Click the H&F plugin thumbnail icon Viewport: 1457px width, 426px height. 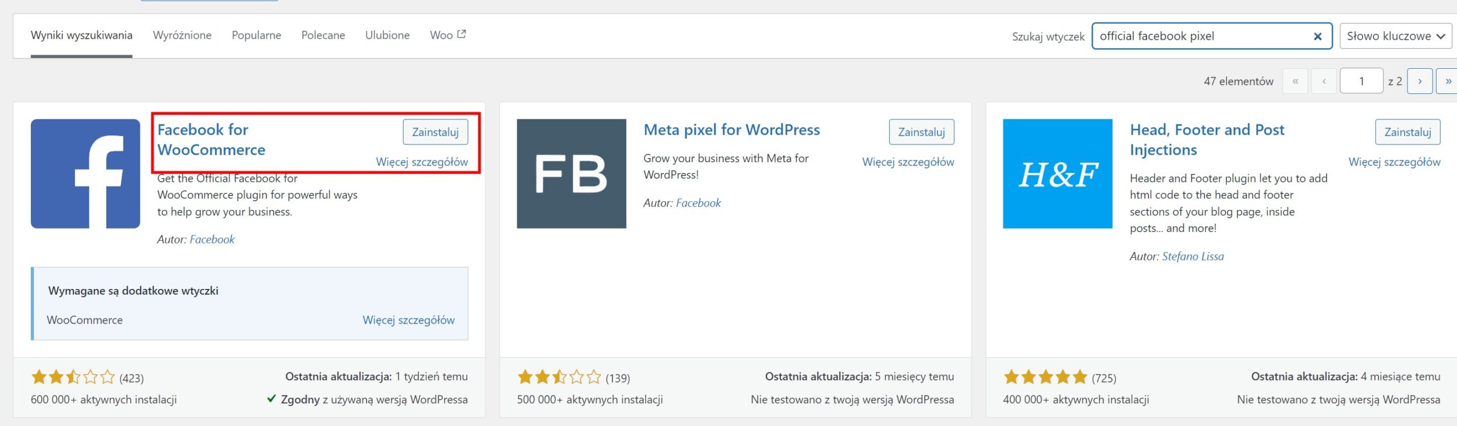[x=1057, y=173]
